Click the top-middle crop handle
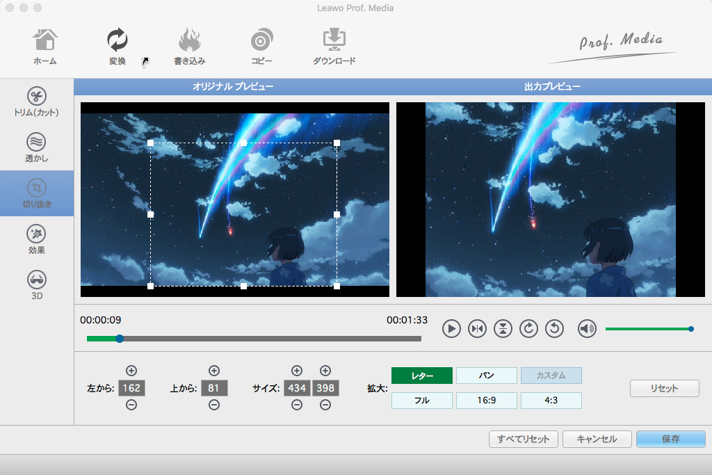The width and height of the screenshot is (712, 475). 244,143
